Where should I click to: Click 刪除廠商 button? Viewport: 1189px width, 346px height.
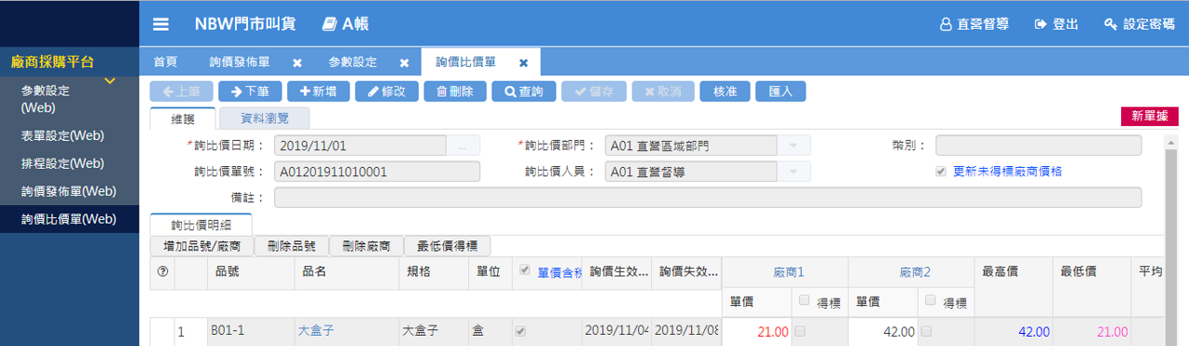[x=366, y=247]
